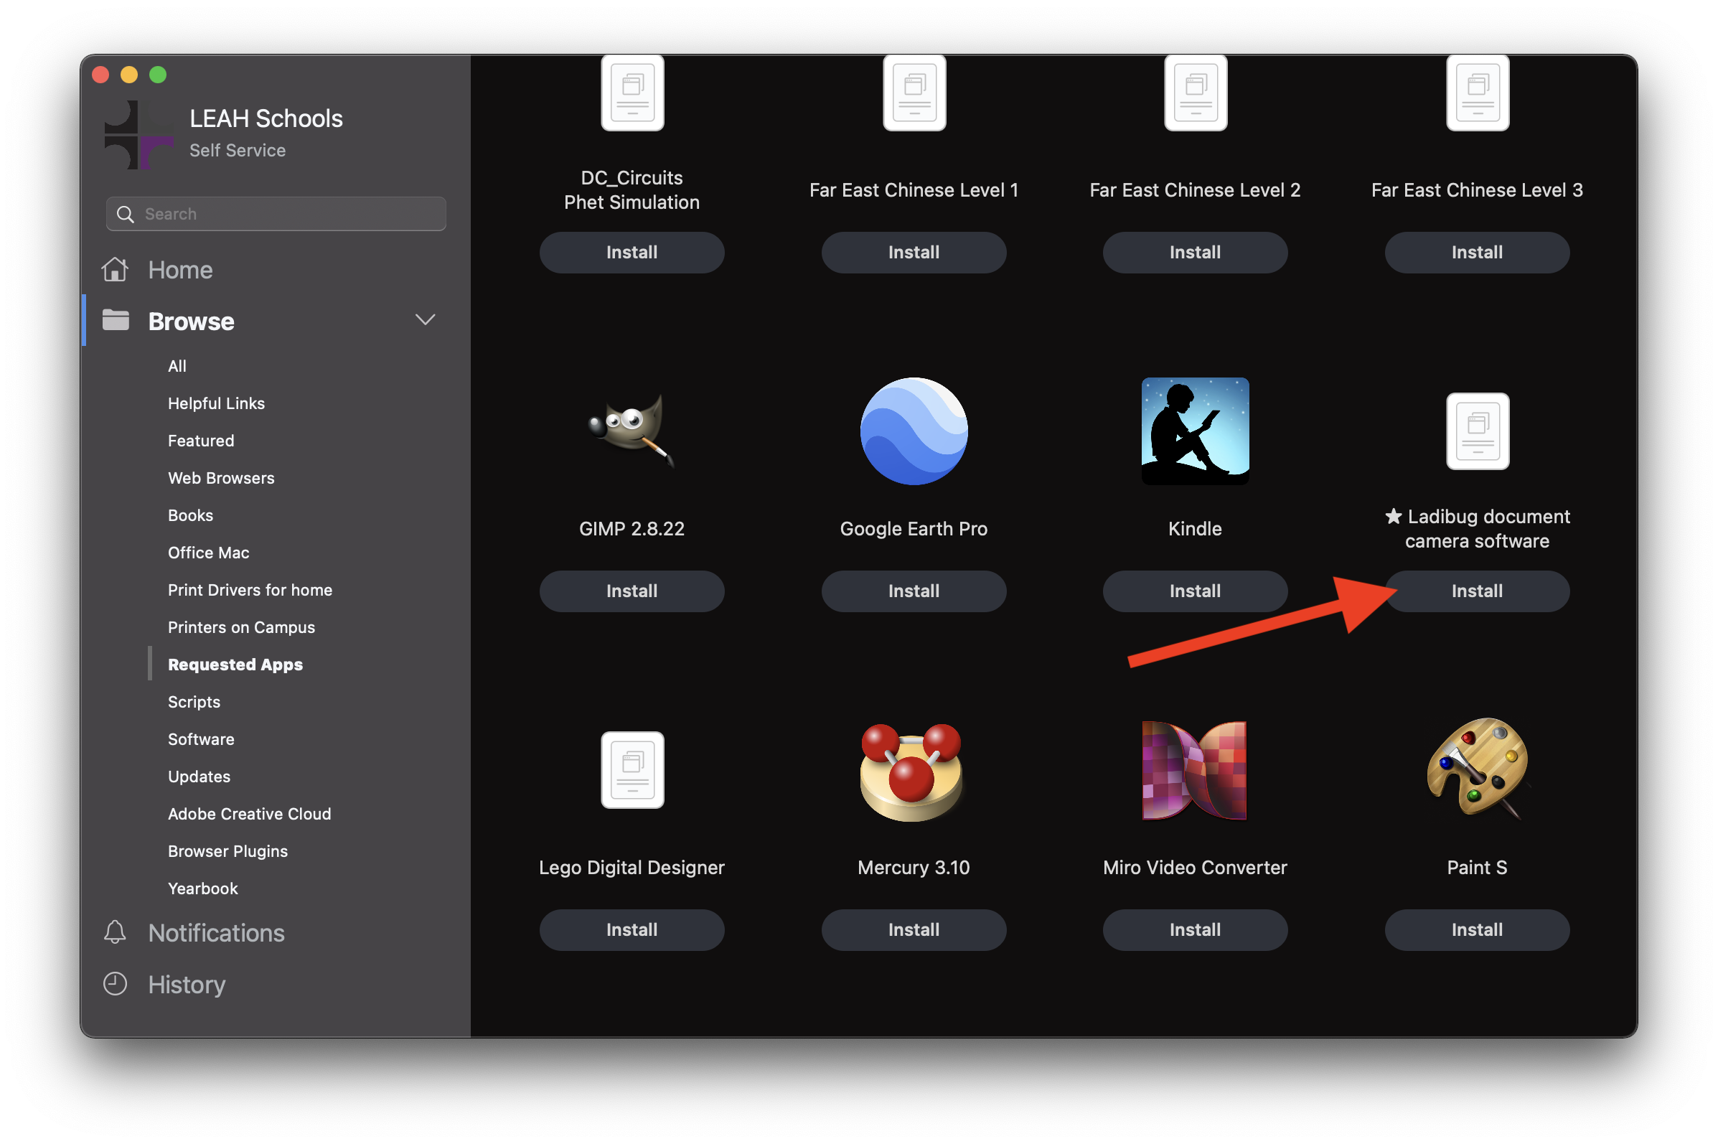Open the Far East Chinese Level 2 icon
Screen dimensions: 1718x1144
coord(1196,93)
